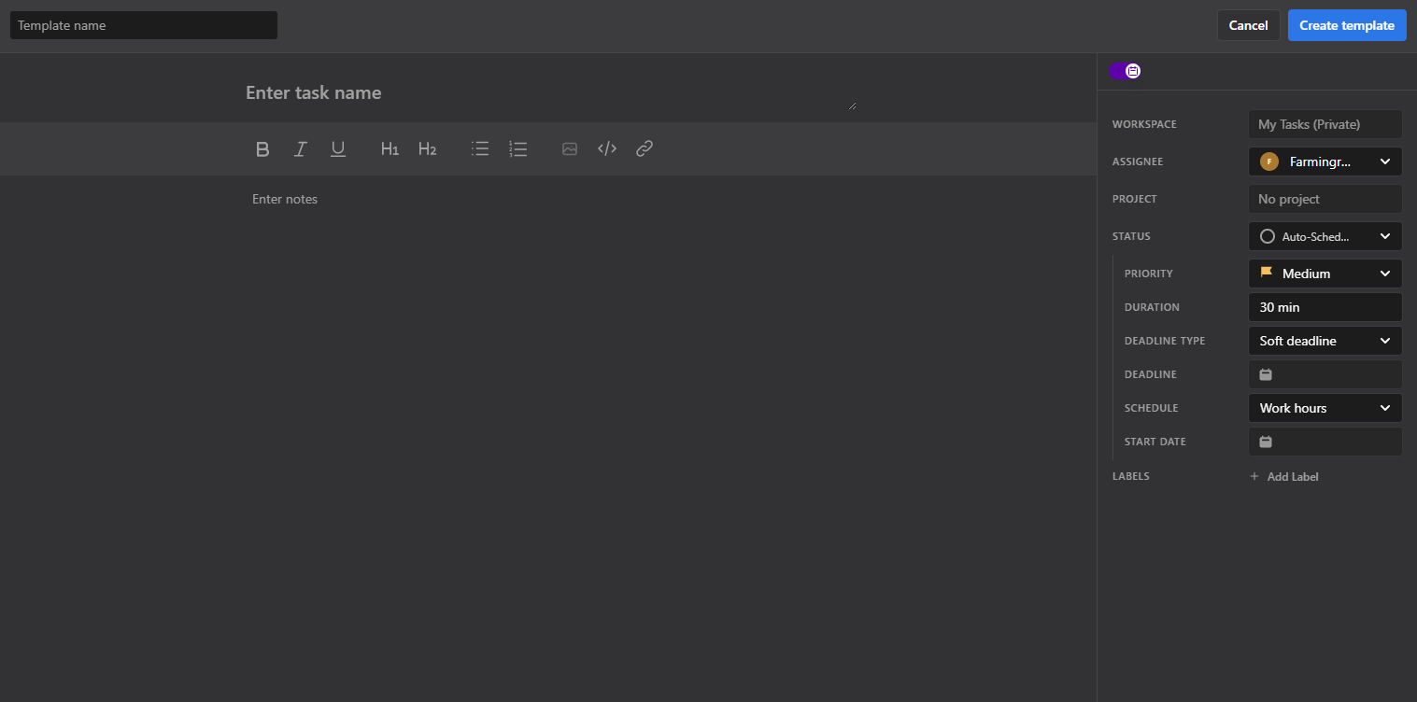Click the ASSIGNEE label
This screenshot has height=702, width=1417.
(x=1138, y=161)
